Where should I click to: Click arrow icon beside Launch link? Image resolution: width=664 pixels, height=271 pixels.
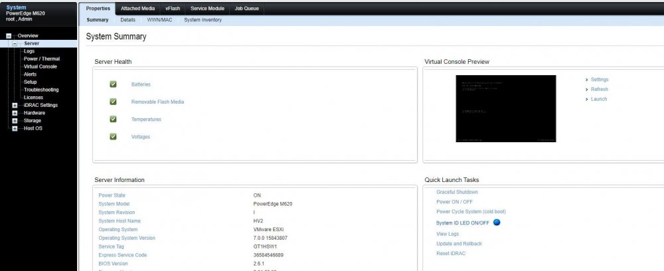coord(586,99)
